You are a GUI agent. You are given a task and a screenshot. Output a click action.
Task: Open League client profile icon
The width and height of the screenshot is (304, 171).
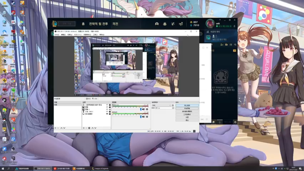(157, 24)
